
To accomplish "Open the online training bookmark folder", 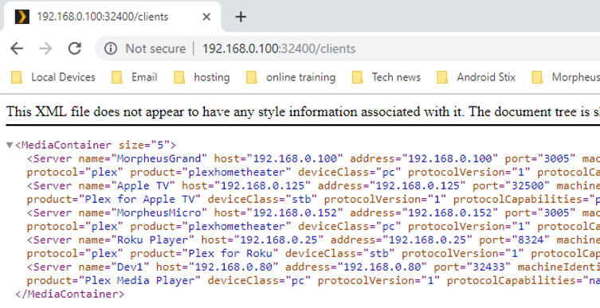I will 291,77.
